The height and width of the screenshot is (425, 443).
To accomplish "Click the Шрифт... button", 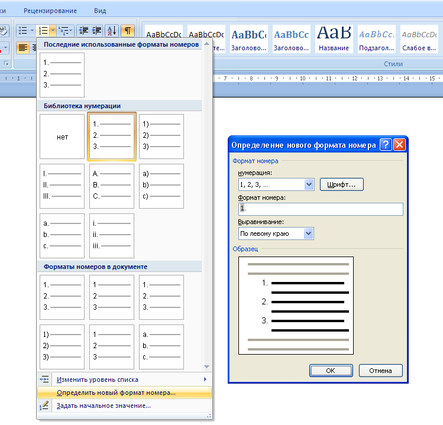I will point(342,184).
